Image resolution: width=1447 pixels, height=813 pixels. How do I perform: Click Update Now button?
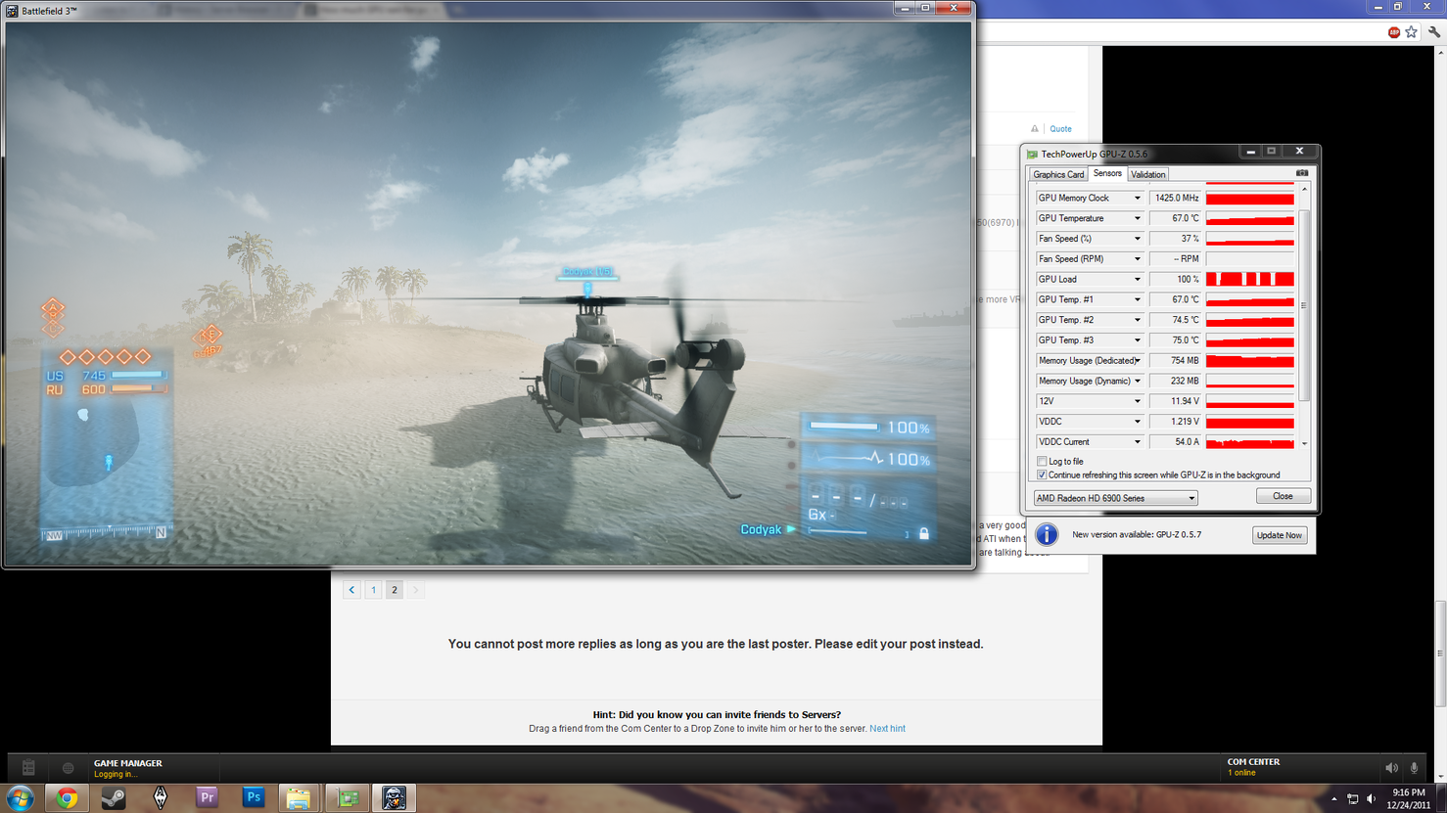tap(1280, 535)
